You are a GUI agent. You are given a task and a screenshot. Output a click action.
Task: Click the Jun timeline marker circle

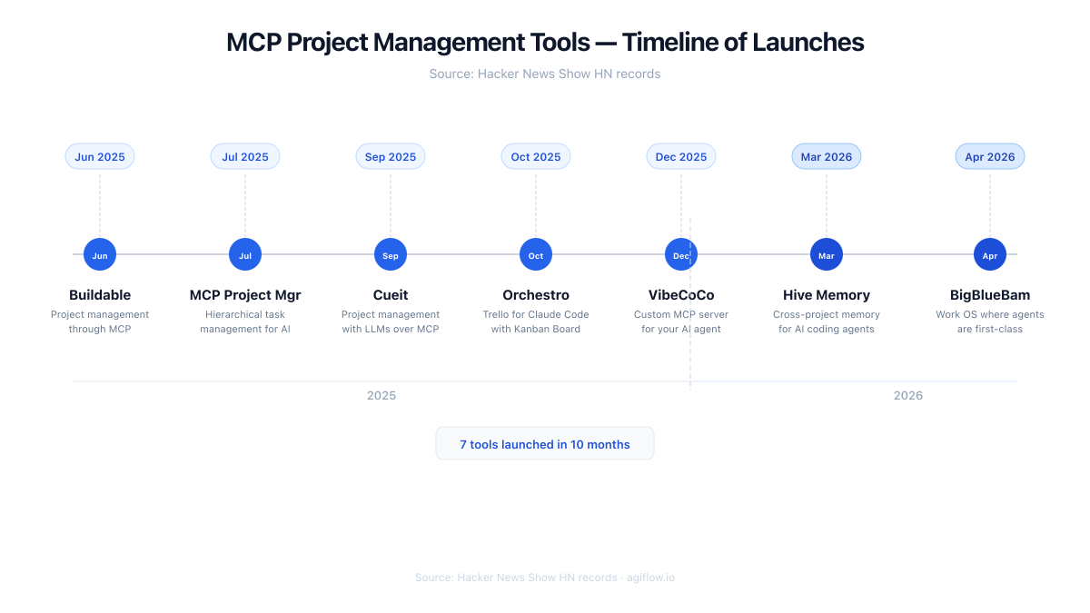tap(100, 255)
